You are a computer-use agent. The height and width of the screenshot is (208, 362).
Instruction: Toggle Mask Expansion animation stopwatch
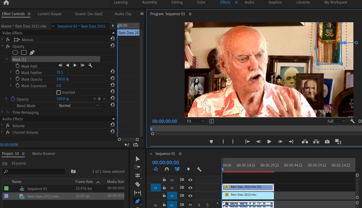tap(17, 85)
